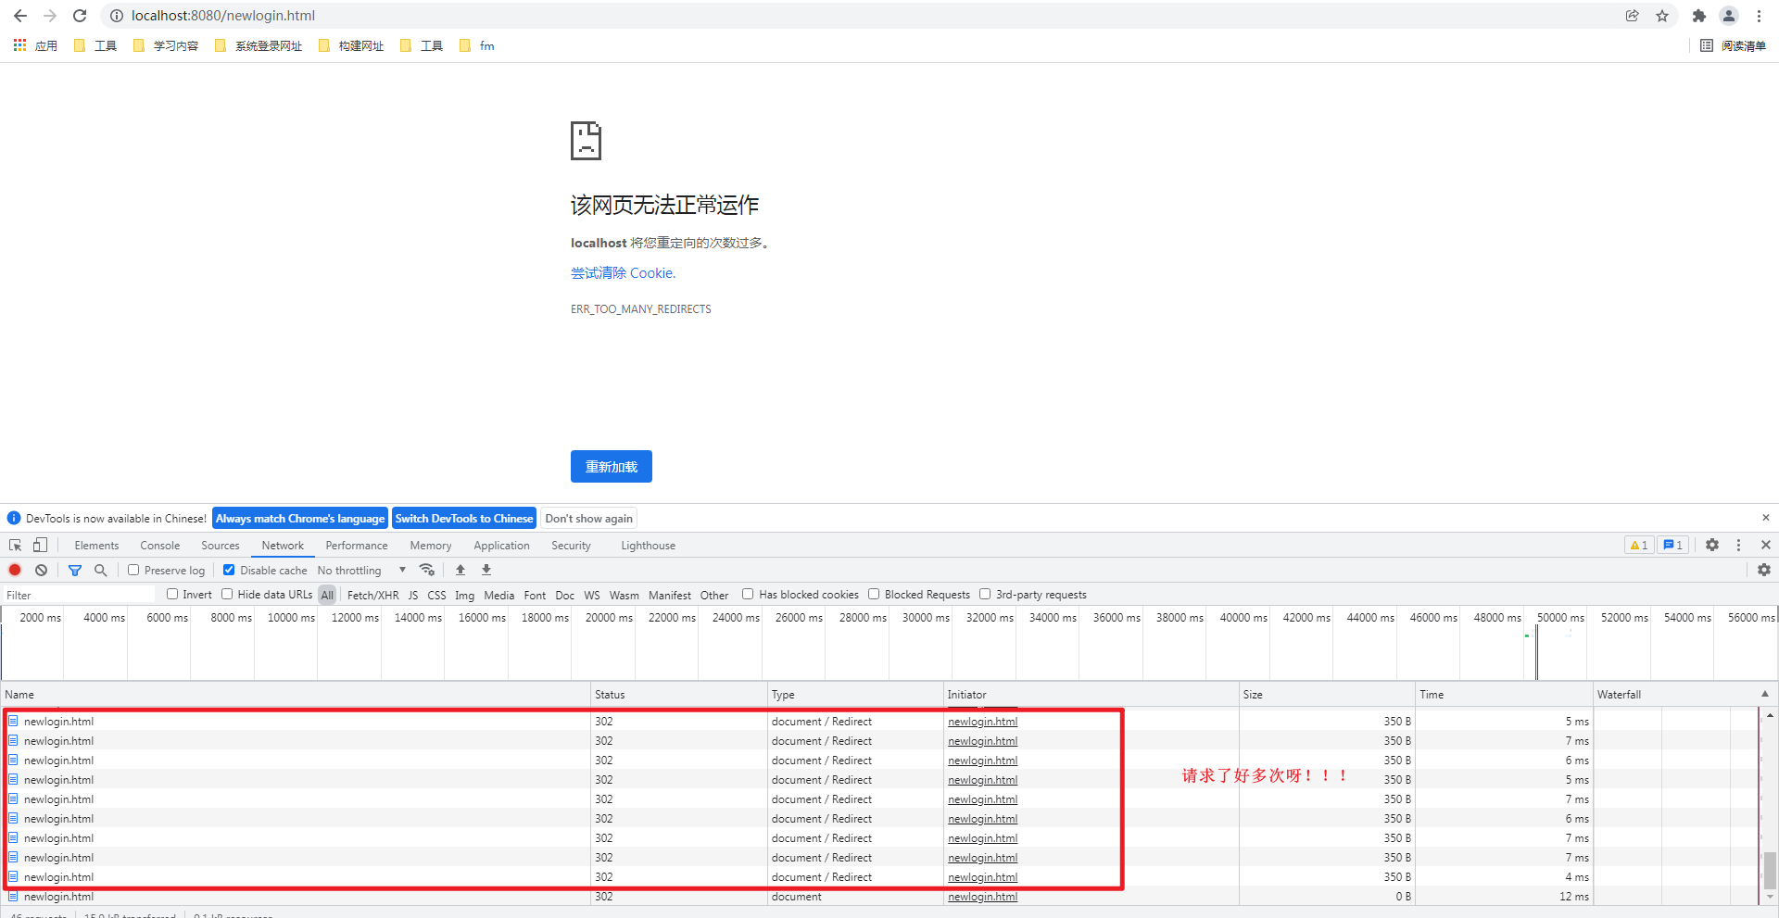Export HAR file with the download icon
Viewport: 1779px width, 918px height.
click(486, 570)
